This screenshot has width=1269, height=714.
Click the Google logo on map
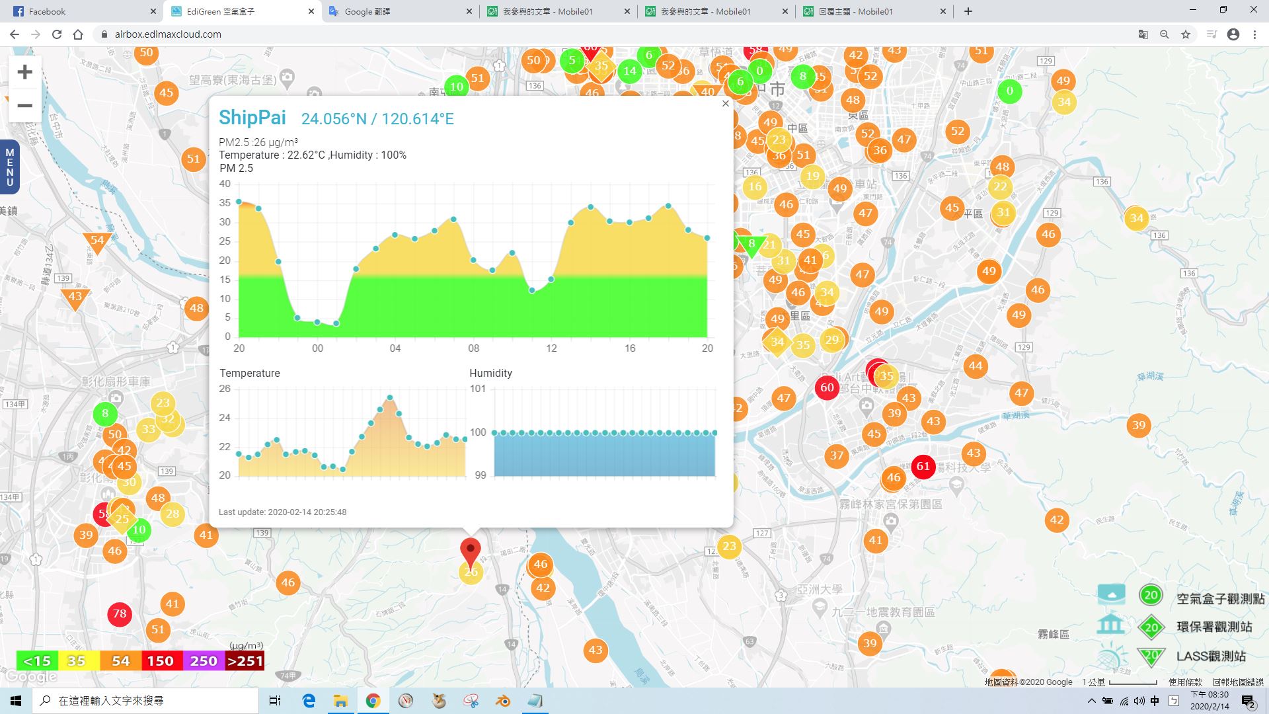(31, 677)
